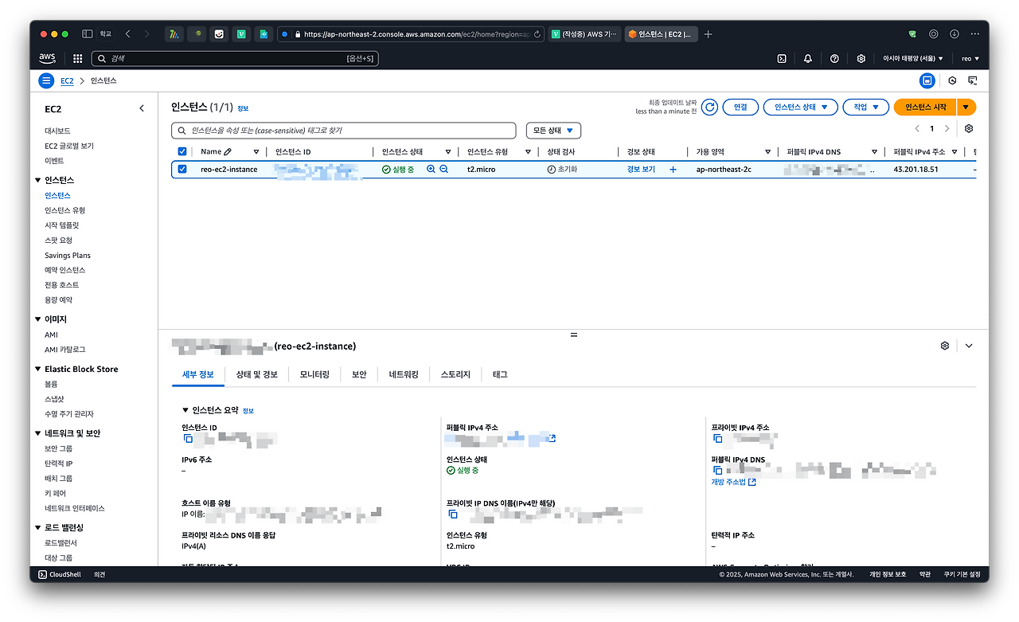Switch to the 네트워킹 tab
The height and width of the screenshot is (622, 1019).
[x=404, y=374]
